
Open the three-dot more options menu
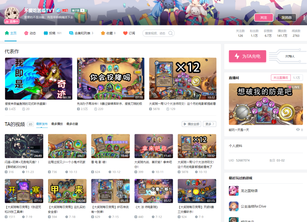pyautogui.click(x=304, y=17)
